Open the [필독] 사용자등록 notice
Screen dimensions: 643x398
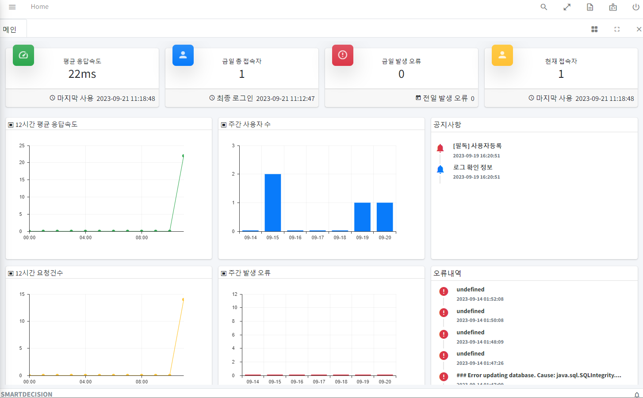pyautogui.click(x=477, y=146)
